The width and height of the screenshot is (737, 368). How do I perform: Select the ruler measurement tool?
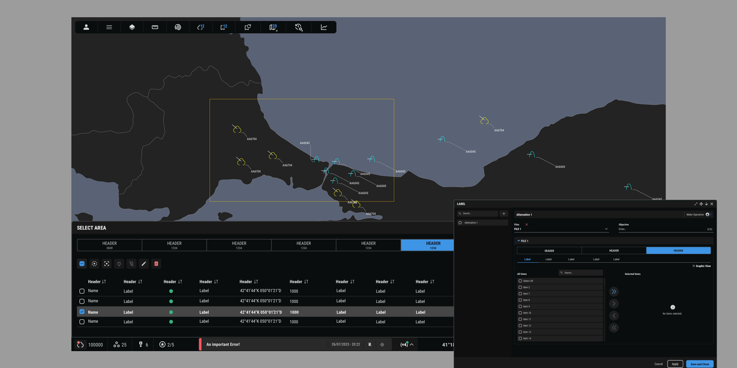[155, 27]
